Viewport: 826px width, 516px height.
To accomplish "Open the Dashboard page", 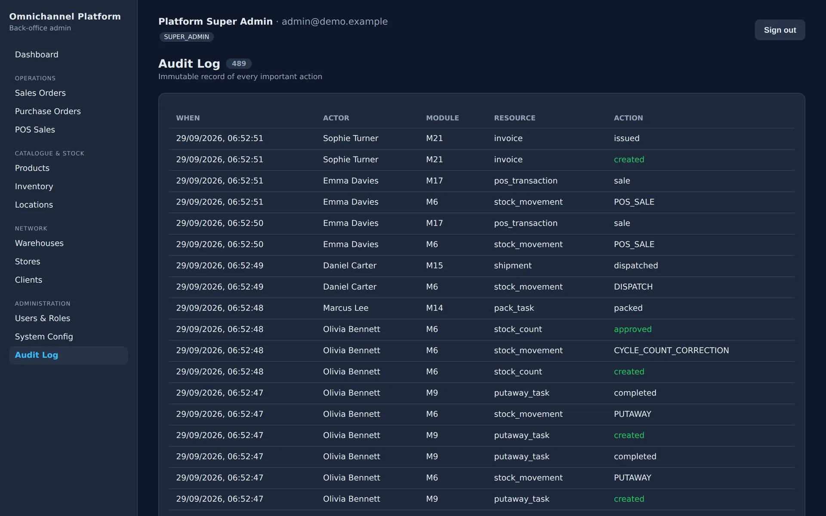I will click(x=68, y=55).
